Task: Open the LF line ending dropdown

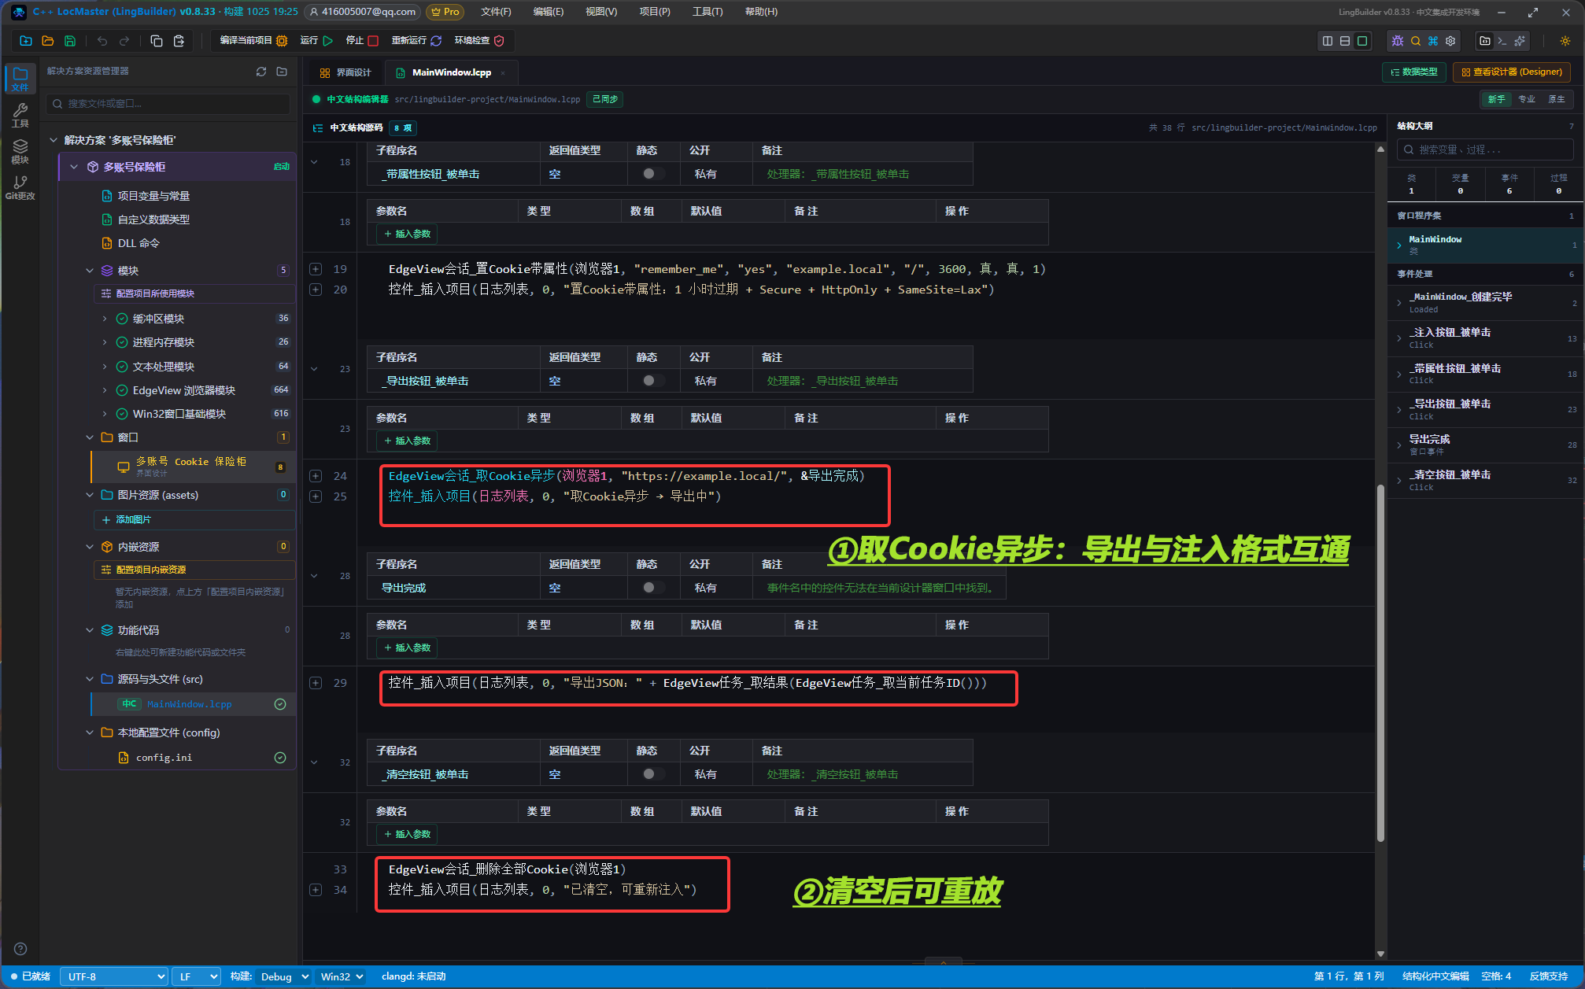Action: point(196,976)
